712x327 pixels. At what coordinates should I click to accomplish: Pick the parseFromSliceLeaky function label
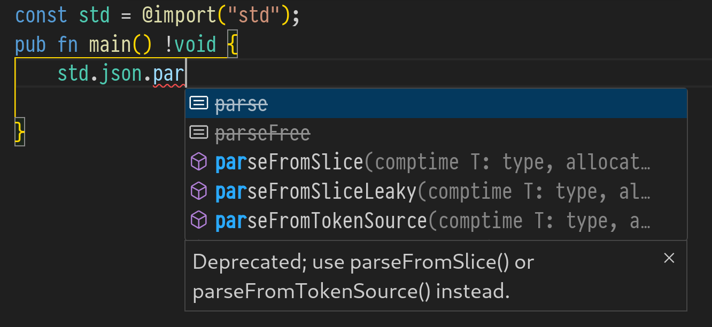point(316,191)
